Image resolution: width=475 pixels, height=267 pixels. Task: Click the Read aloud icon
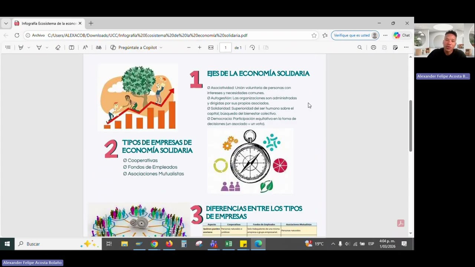pos(85,47)
